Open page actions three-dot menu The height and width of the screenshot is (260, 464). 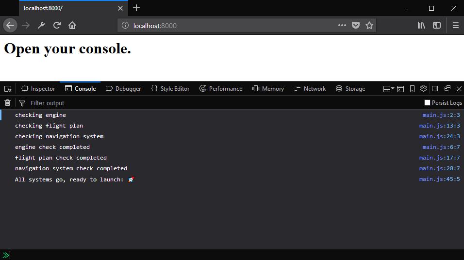point(342,25)
